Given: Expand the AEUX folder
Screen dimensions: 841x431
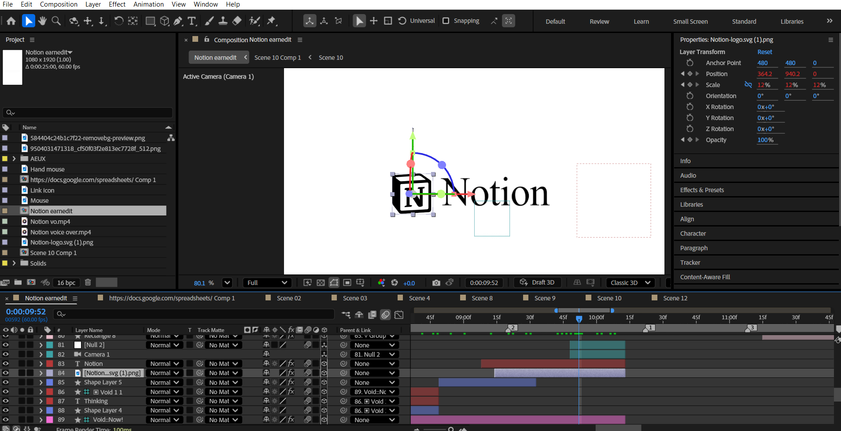Looking at the screenshot, I should (14, 159).
